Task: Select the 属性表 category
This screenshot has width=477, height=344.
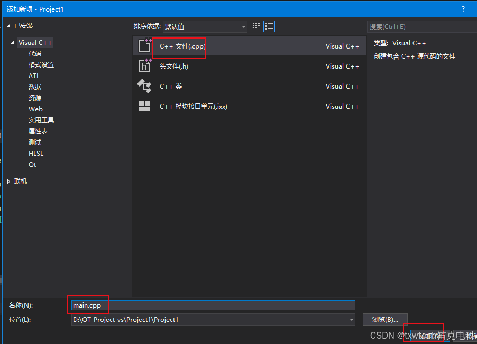Action: [38, 131]
